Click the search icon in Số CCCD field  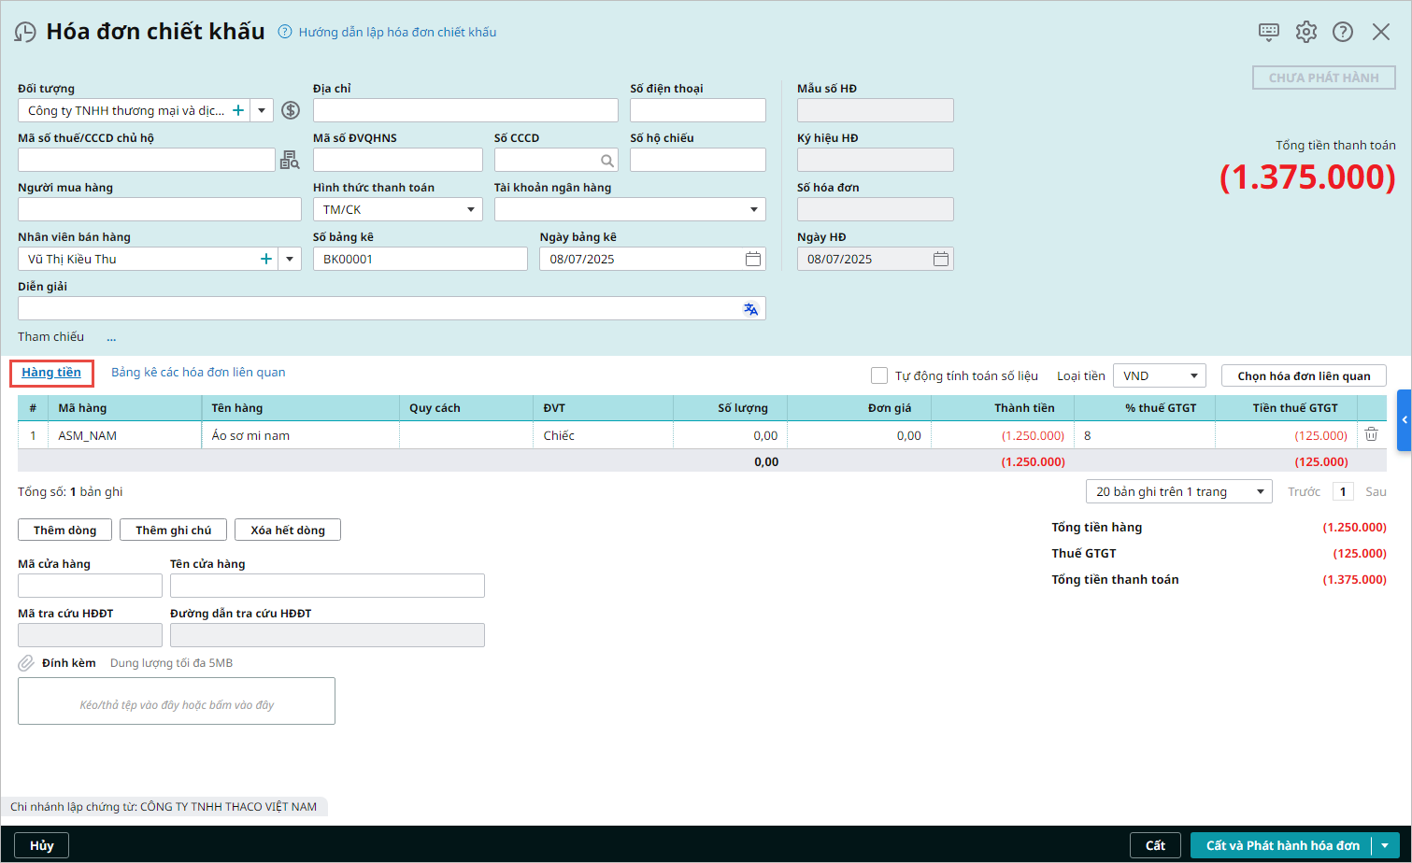[x=607, y=161]
